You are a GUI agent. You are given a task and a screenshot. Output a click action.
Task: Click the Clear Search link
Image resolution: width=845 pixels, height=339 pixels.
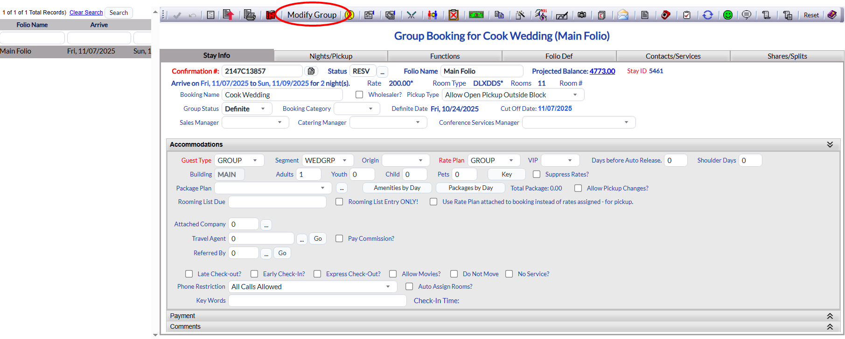pos(86,13)
